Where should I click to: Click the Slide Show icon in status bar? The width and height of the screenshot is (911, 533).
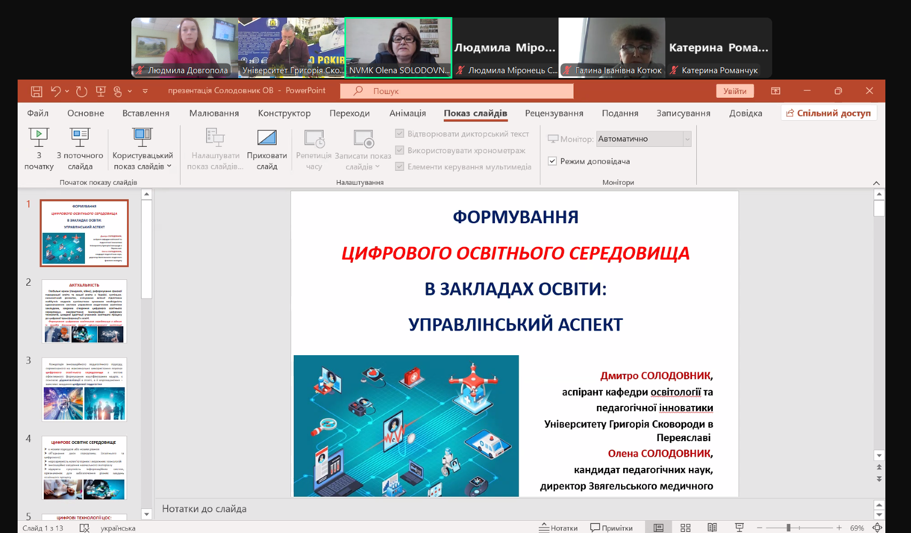tap(740, 528)
